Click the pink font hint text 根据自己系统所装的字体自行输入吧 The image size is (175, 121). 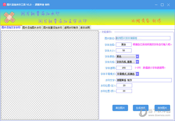(x=152, y=44)
